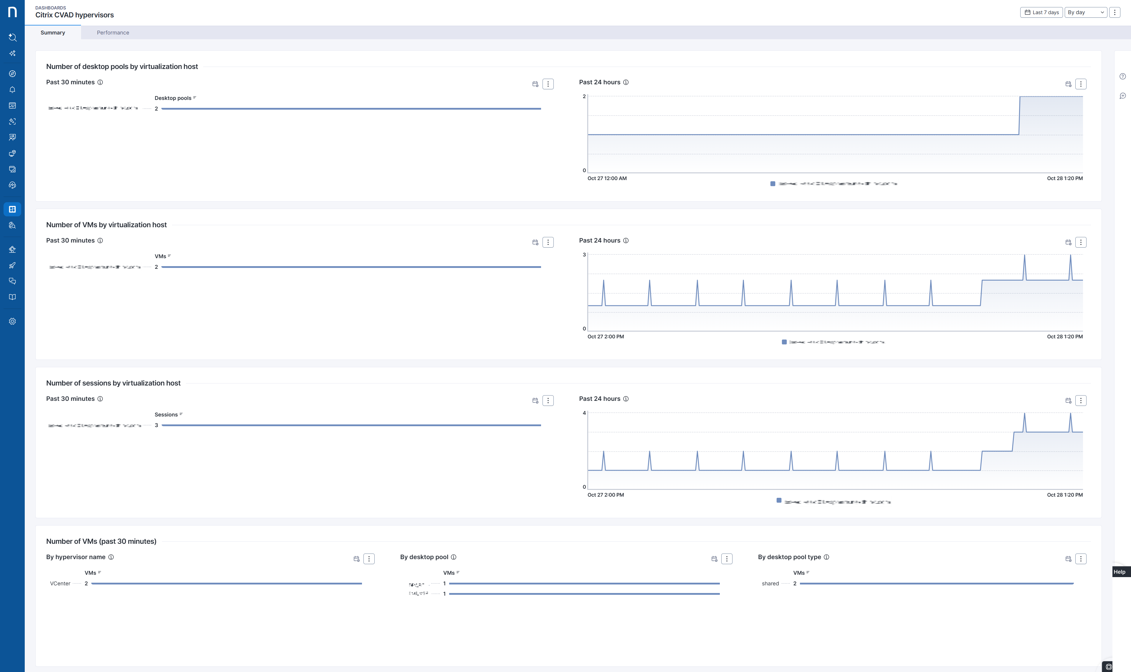Click the bell alerts icon
1131x672 pixels.
click(x=12, y=90)
